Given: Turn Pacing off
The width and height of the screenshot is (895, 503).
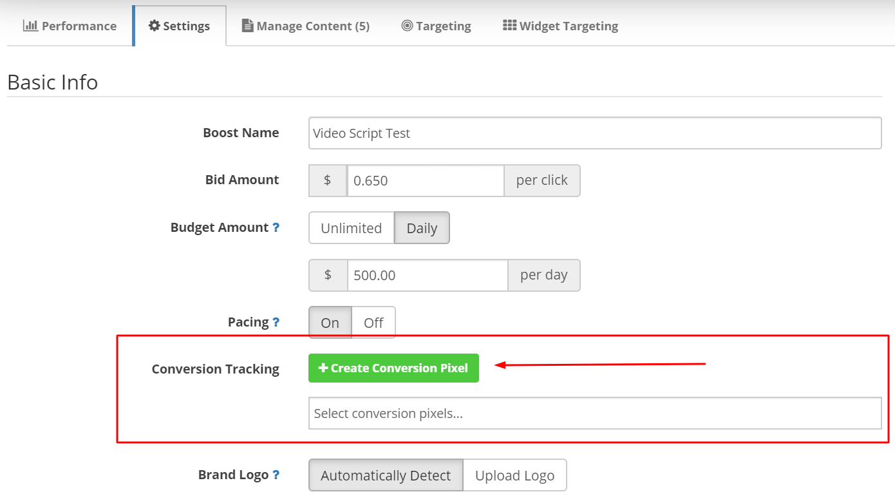Looking at the screenshot, I should (373, 322).
